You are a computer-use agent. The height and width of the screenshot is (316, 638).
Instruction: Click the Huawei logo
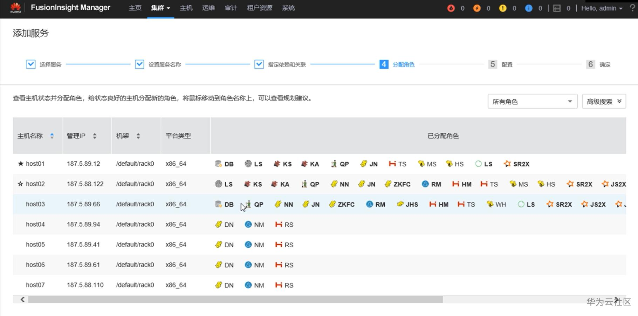coord(15,8)
